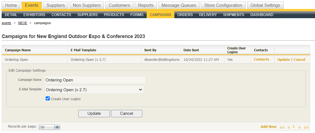Click the events breadcrumb link
The width and height of the screenshot is (315, 133).
coord(7,23)
